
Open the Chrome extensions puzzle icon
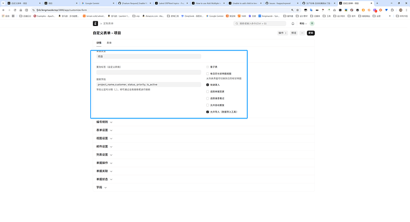[392, 10]
